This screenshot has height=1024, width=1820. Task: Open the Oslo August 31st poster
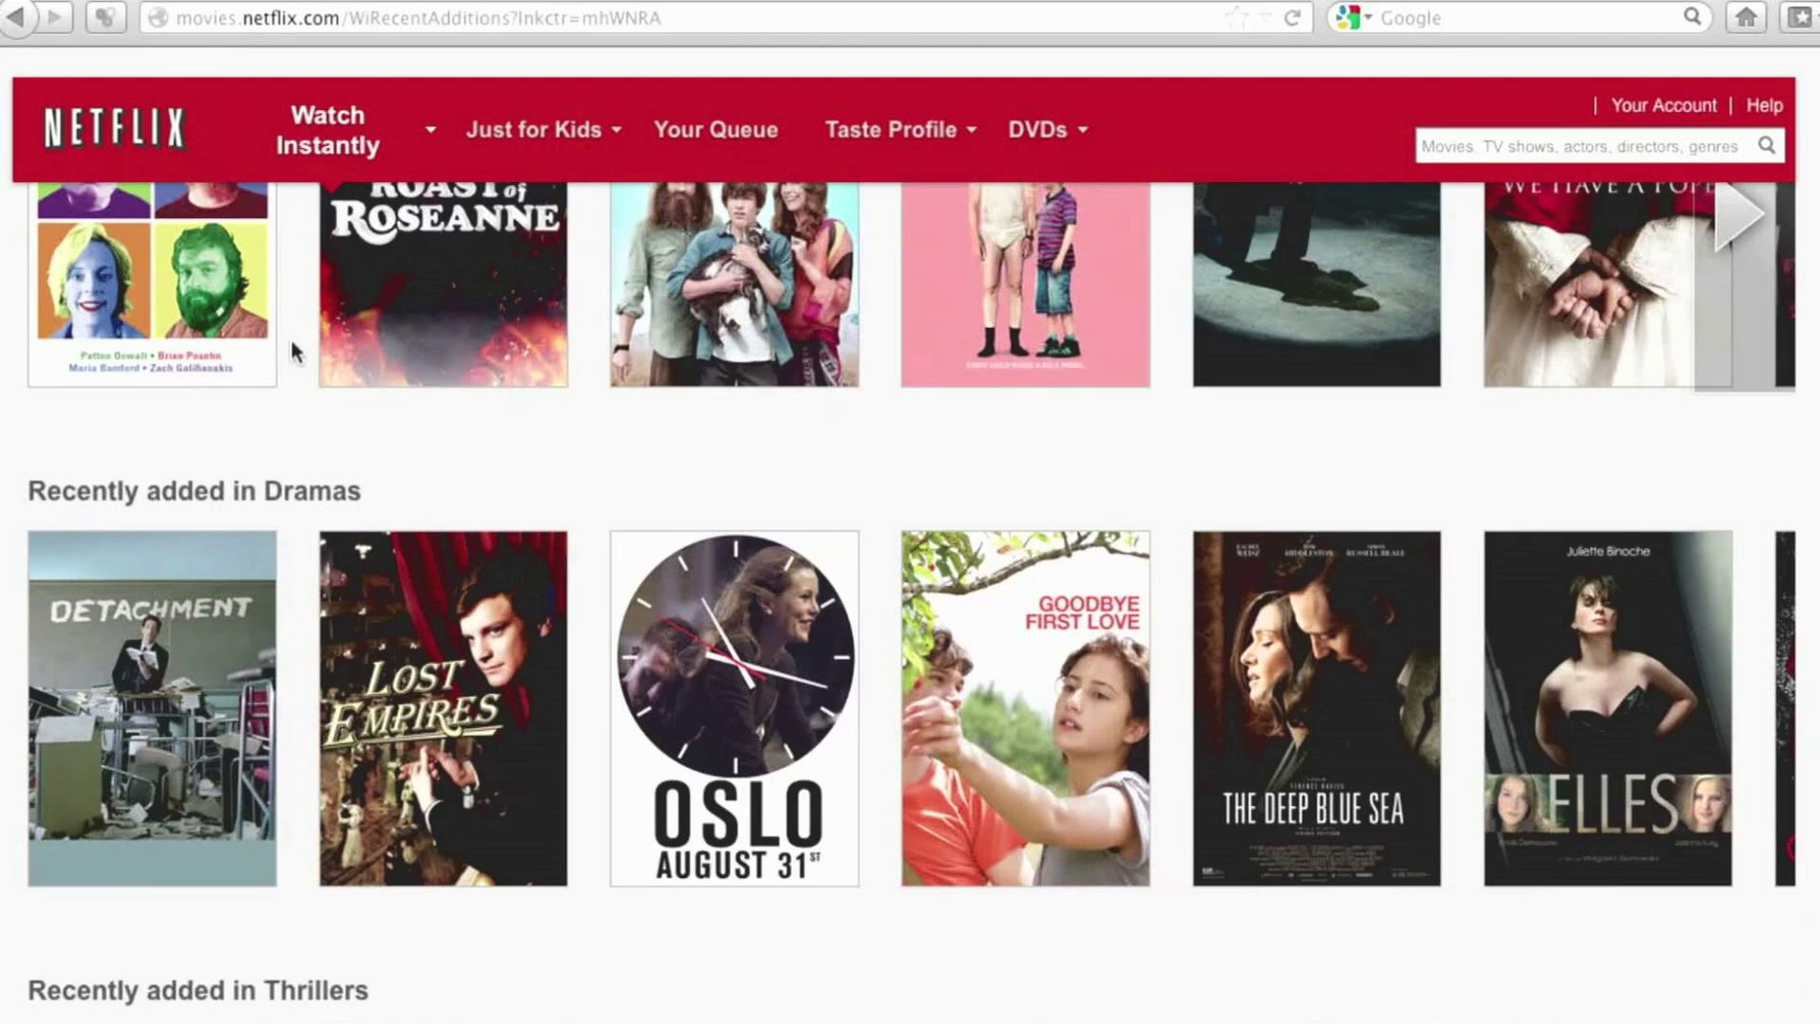pyautogui.click(x=735, y=708)
